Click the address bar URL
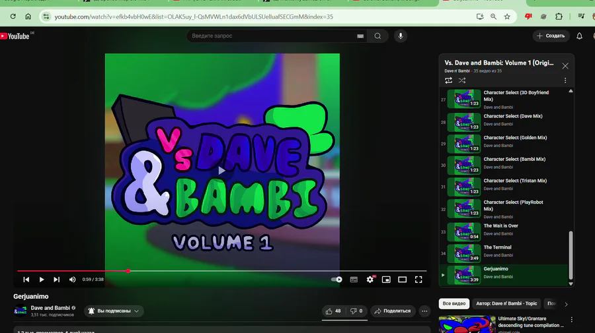This screenshot has width=595, height=333. click(x=194, y=16)
